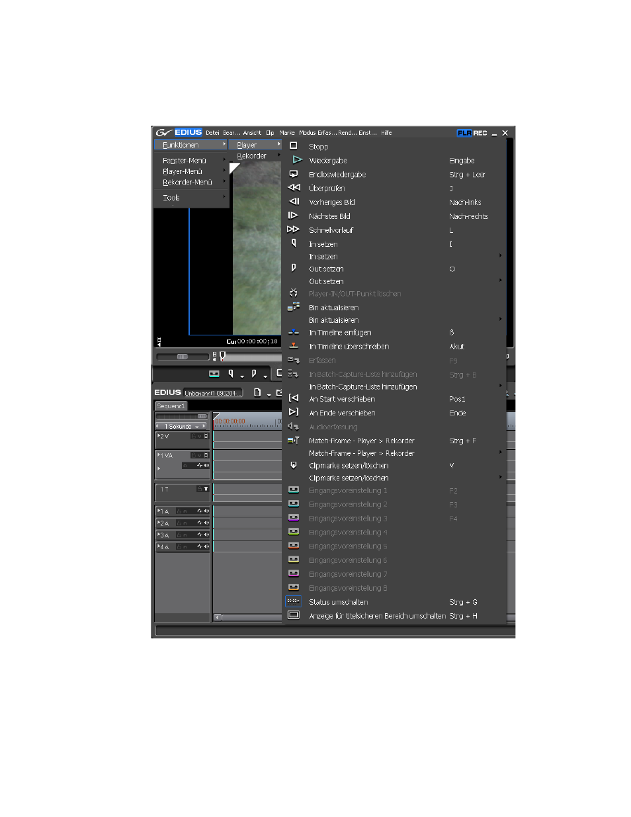Expand the Rekorder-Menü submenu

(x=192, y=182)
